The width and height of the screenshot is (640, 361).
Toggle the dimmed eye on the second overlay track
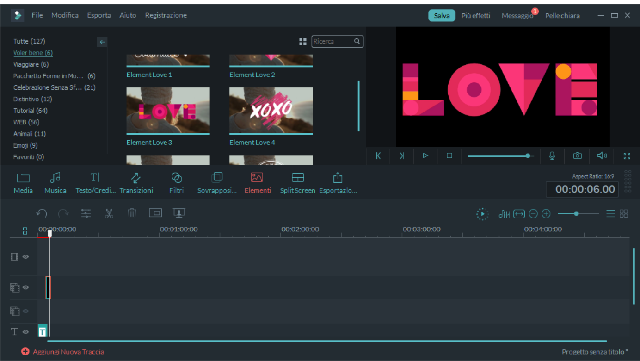[x=26, y=311]
